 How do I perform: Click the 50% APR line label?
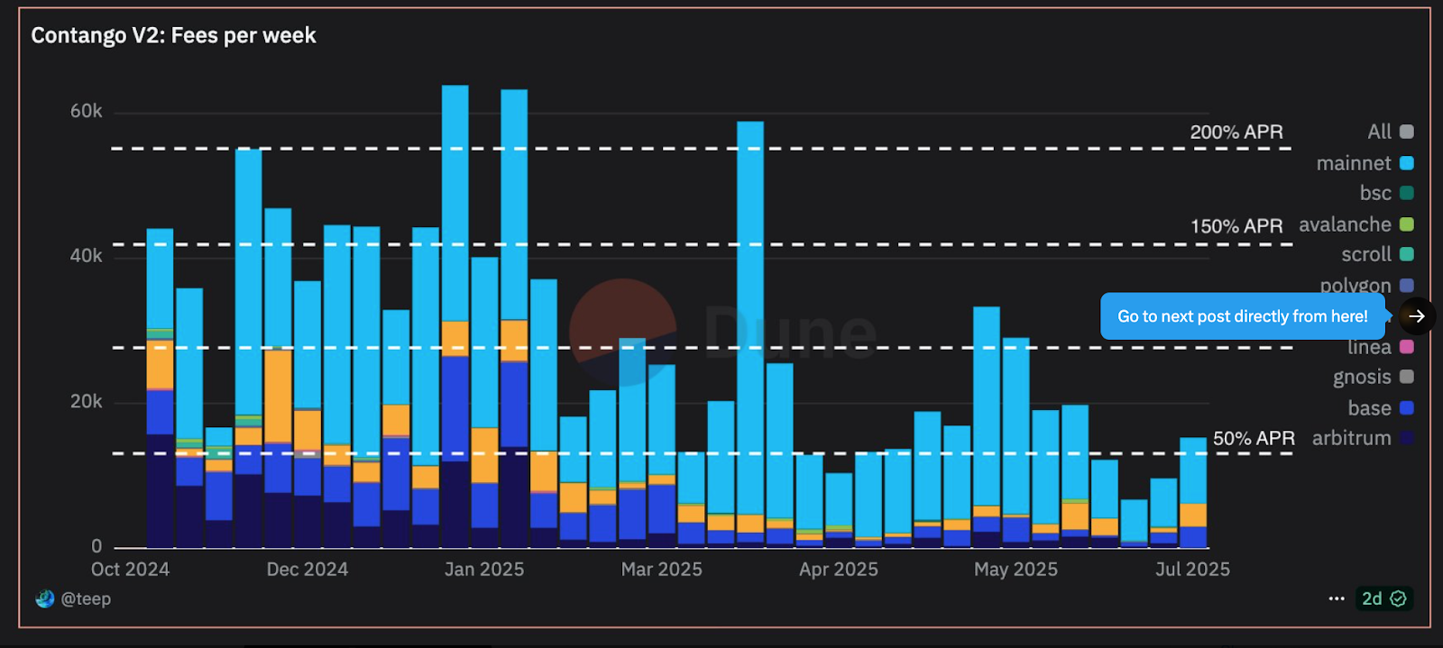coord(1254,438)
